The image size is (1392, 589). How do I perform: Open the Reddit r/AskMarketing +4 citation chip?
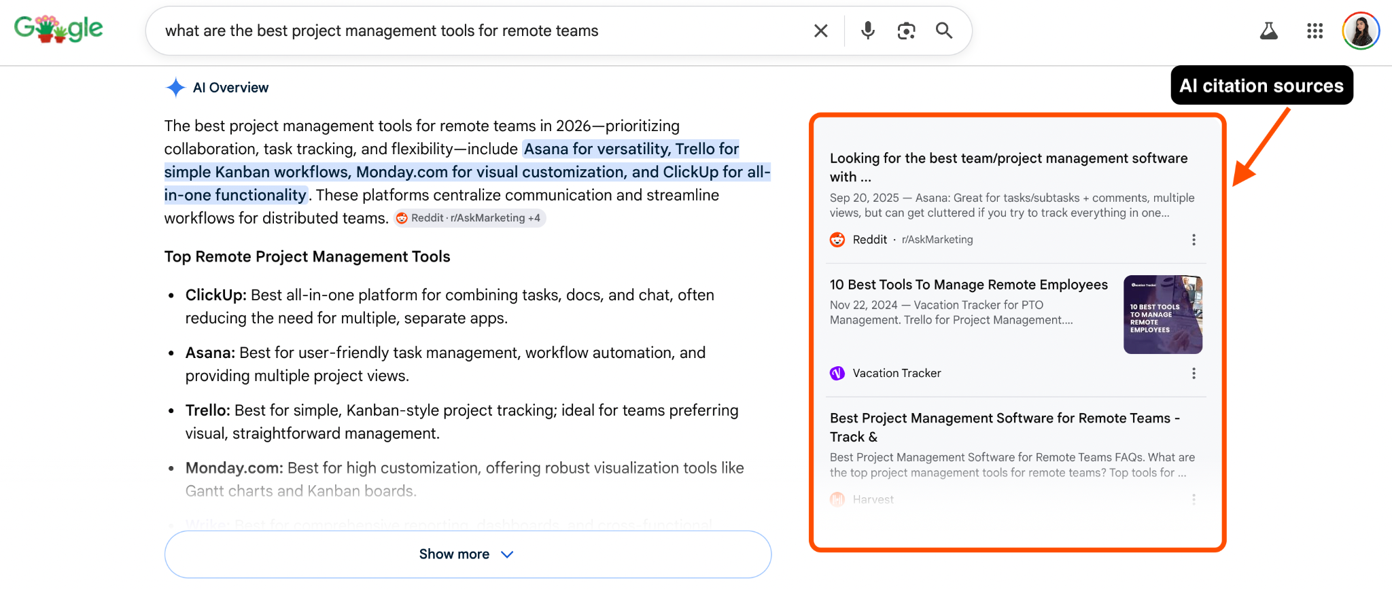pos(470,218)
